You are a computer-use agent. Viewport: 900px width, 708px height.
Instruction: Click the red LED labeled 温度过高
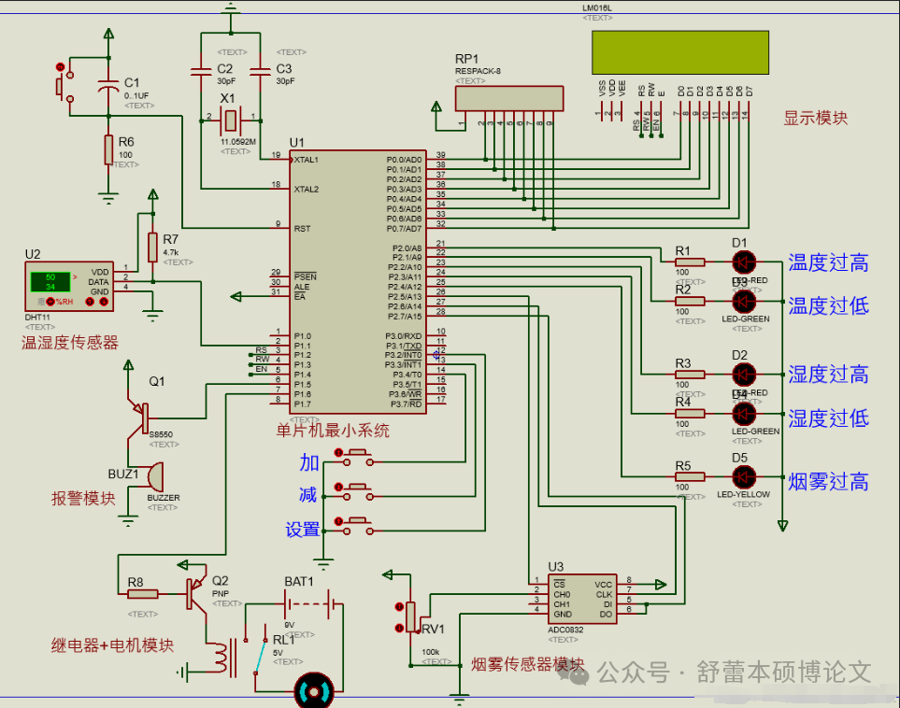click(744, 262)
